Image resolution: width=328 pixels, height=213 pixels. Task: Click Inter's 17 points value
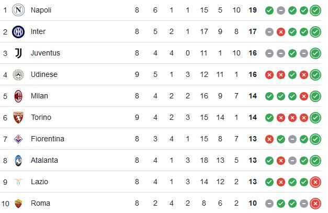pyautogui.click(x=253, y=31)
